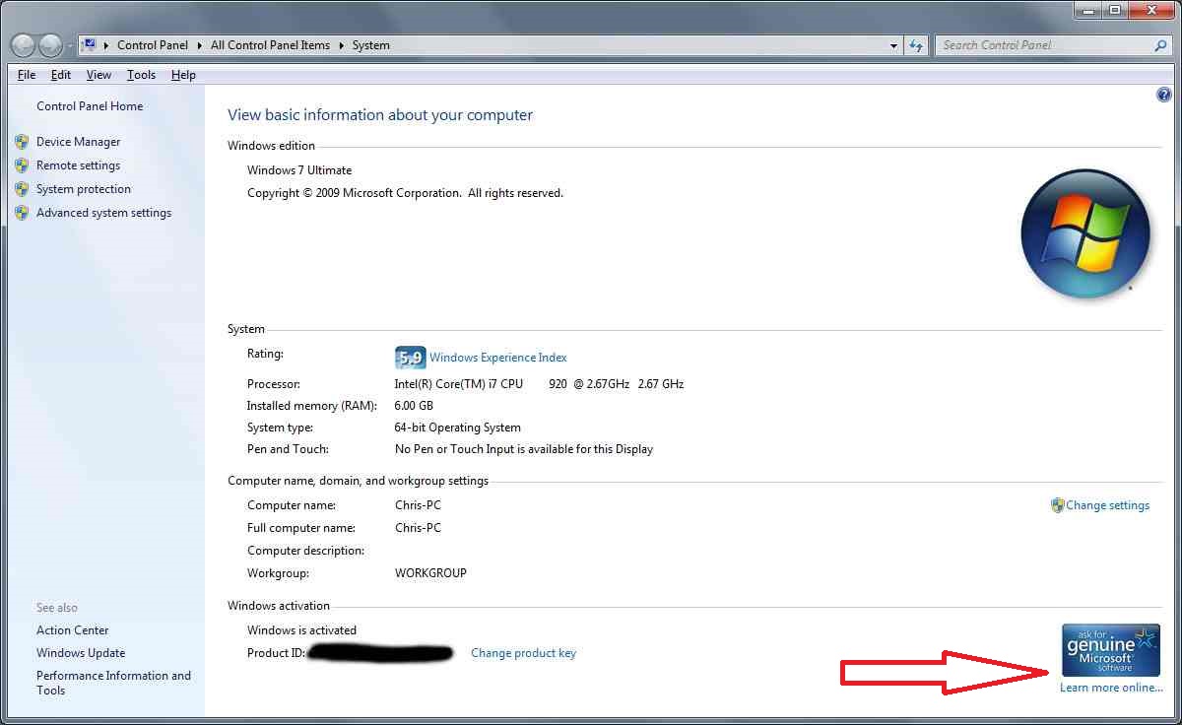This screenshot has height=725, width=1182.
Task: Click Intel Core i7 processor text
Action: [539, 384]
